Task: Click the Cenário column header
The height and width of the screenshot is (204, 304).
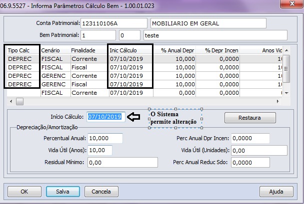Action: click(x=55, y=50)
